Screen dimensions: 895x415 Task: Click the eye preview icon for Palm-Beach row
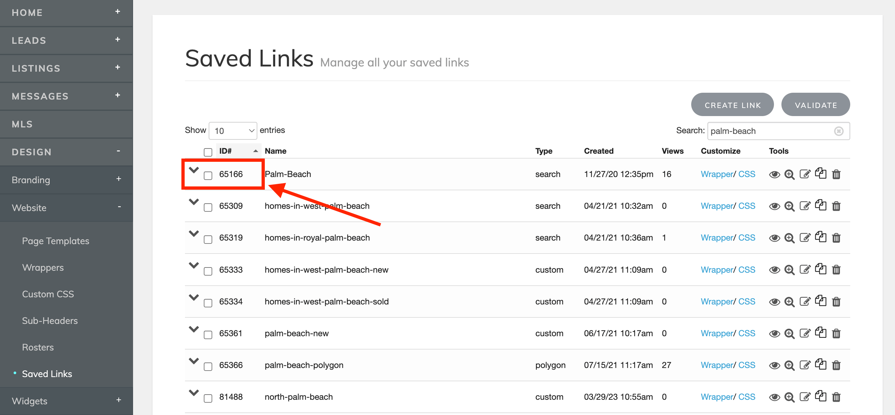coord(774,174)
